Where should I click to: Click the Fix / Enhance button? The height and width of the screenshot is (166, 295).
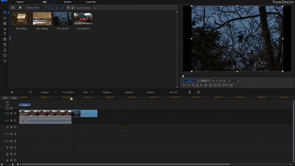click(68, 92)
